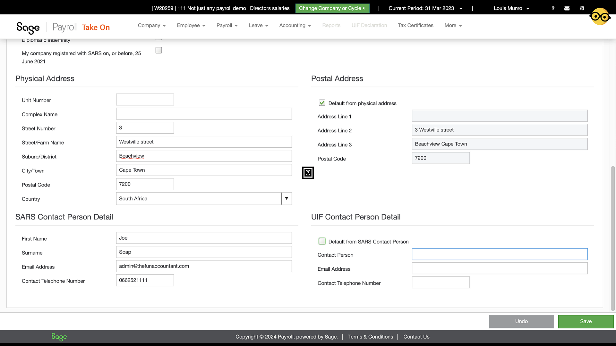Click the Undo button
616x346 pixels.
(x=522, y=322)
